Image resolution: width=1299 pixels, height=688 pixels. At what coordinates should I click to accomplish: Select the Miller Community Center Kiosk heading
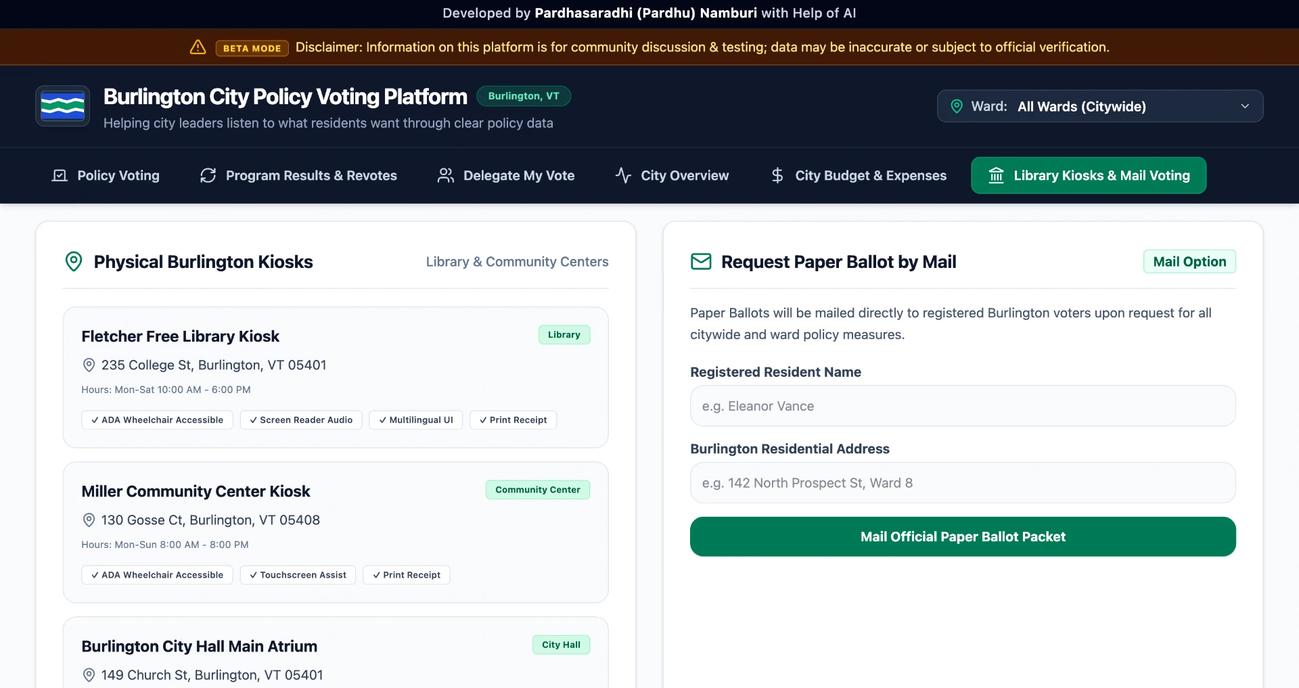click(x=196, y=491)
